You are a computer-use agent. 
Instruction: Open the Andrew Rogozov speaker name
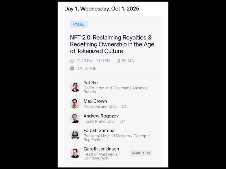(x=101, y=116)
